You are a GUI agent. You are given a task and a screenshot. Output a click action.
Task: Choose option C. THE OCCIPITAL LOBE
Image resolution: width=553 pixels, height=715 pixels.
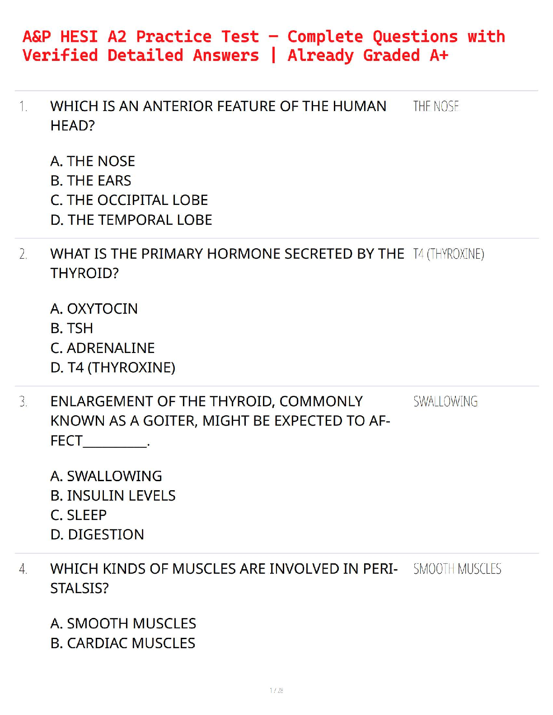(x=129, y=200)
